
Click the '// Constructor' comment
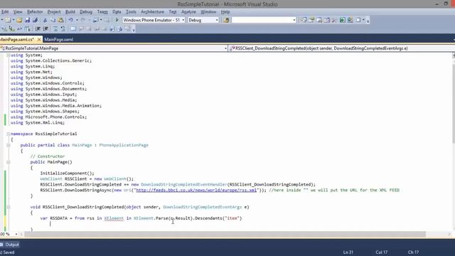[48, 156]
